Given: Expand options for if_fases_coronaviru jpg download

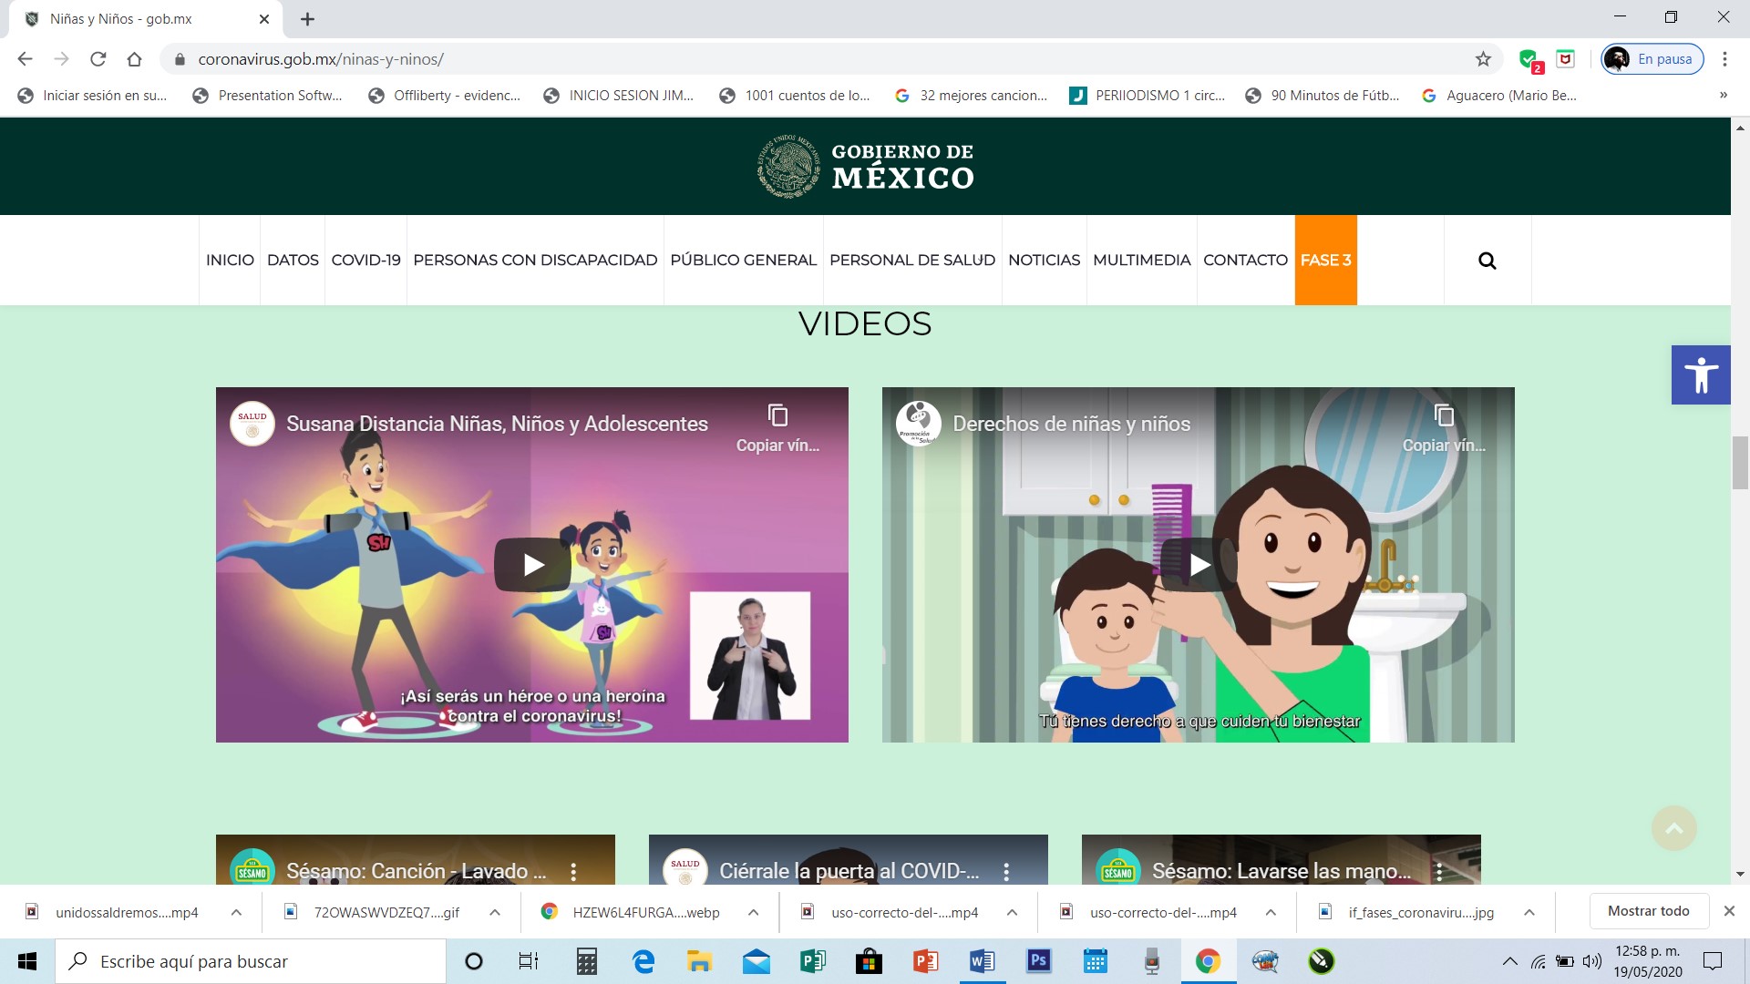Looking at the screenshot, I should (x=1529, y=912).
